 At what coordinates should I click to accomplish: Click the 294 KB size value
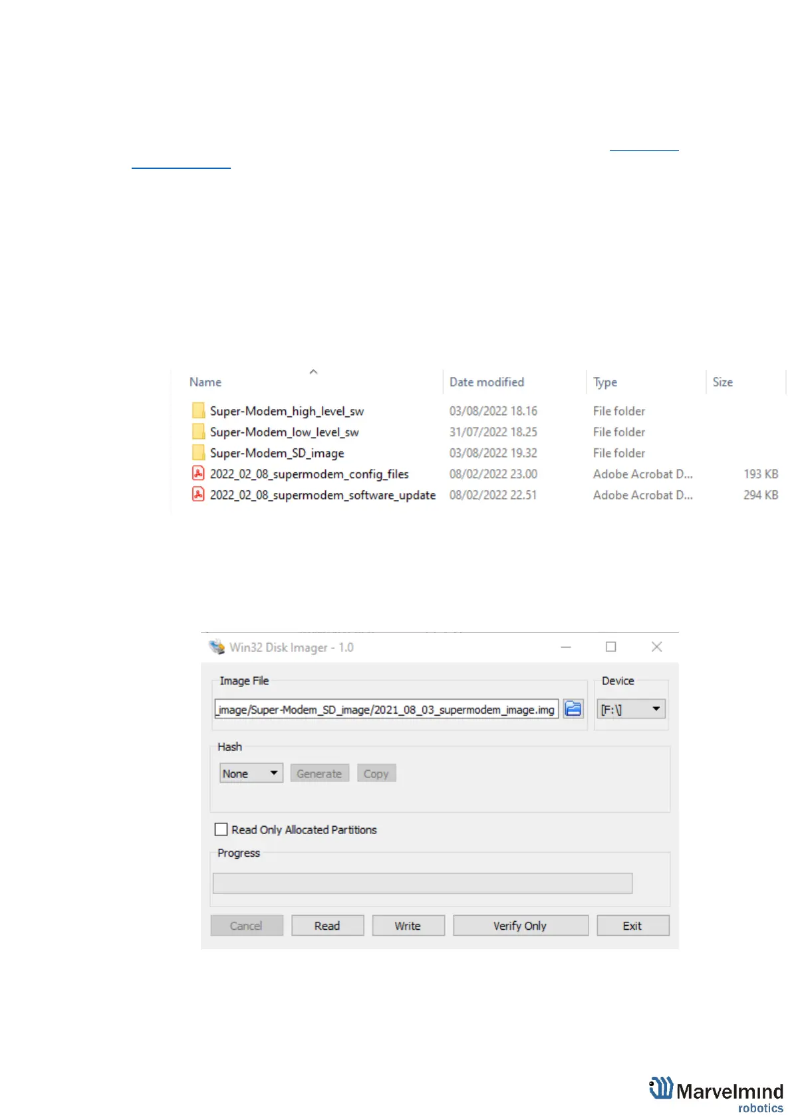761,495
